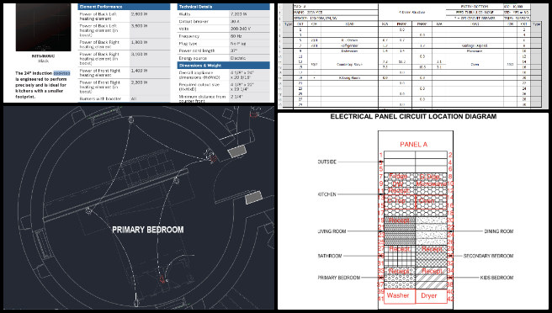This screenshot has width=552, height=313.
Task: Select the "Circuit breaker" row label
Action: pos(194,22)
